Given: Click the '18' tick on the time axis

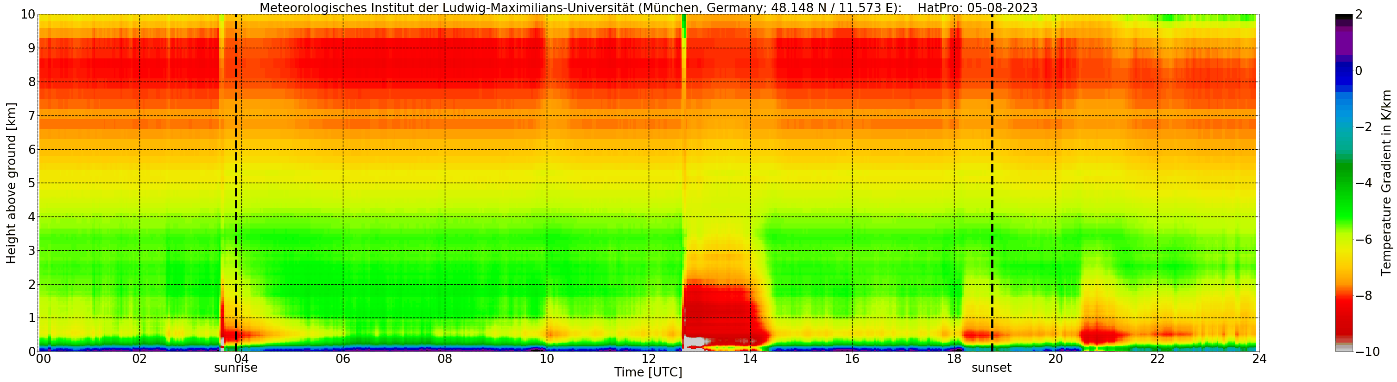Looking at the screenshot, I should (954, 359).
